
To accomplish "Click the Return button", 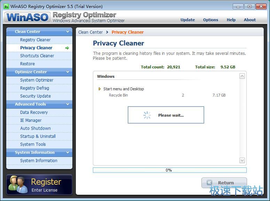I will pos(224,183).
